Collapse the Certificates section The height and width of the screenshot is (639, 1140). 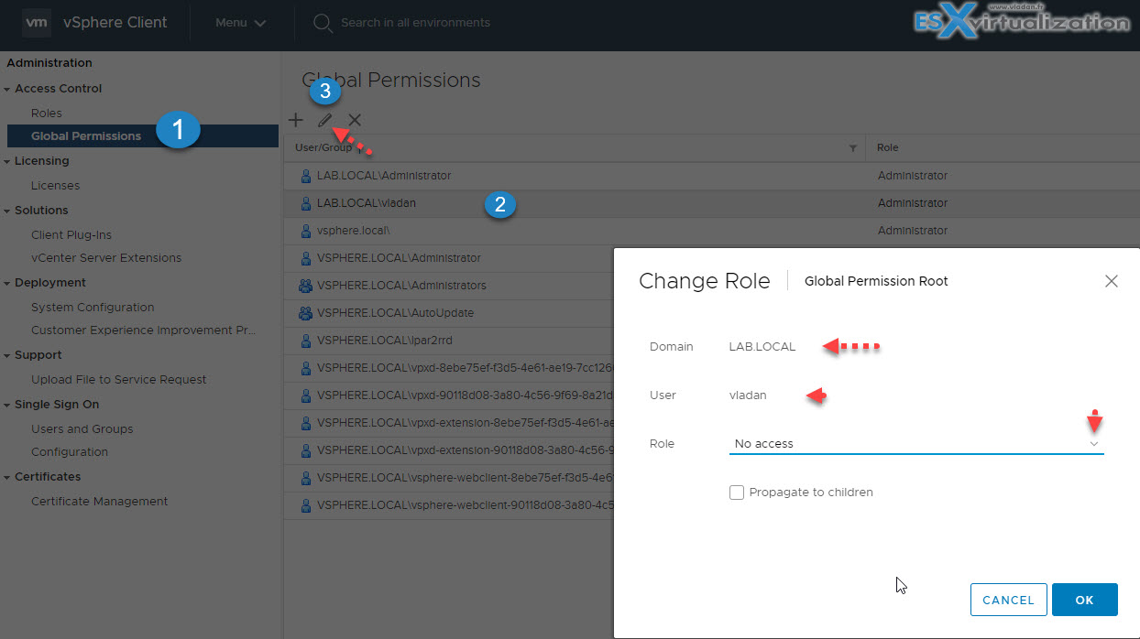pyautogui.click(x=7, y=477)
